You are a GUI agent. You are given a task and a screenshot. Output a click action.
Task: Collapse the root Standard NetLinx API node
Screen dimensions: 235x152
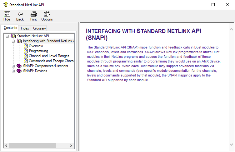coord(7,36)
